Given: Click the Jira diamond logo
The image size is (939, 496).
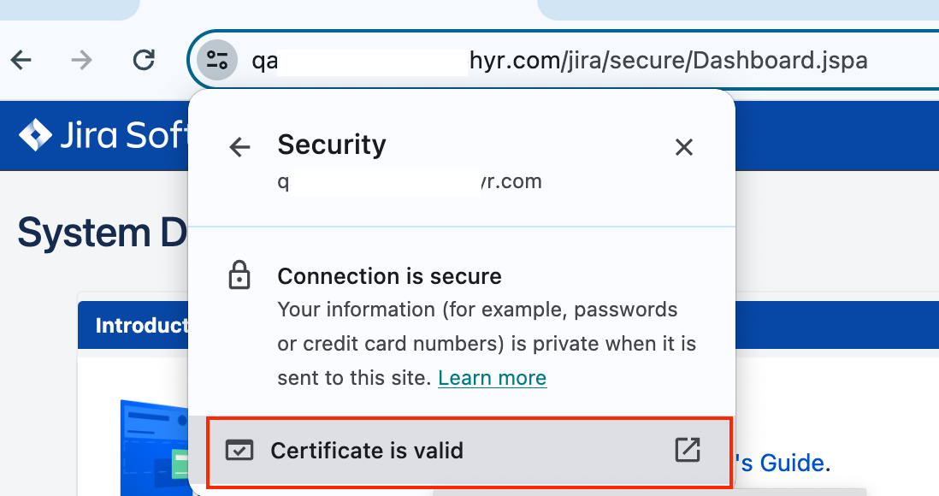Looking at the screenshot, I should [35, 135].
